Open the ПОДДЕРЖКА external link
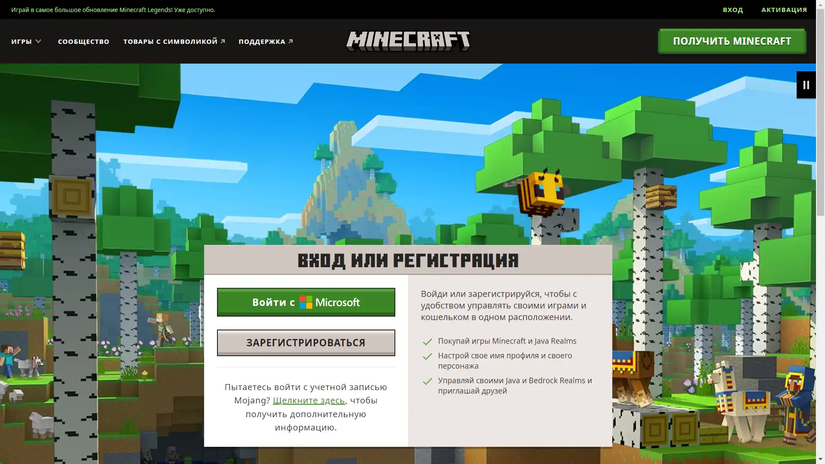The image size is (825, 464). coord(266,41)
